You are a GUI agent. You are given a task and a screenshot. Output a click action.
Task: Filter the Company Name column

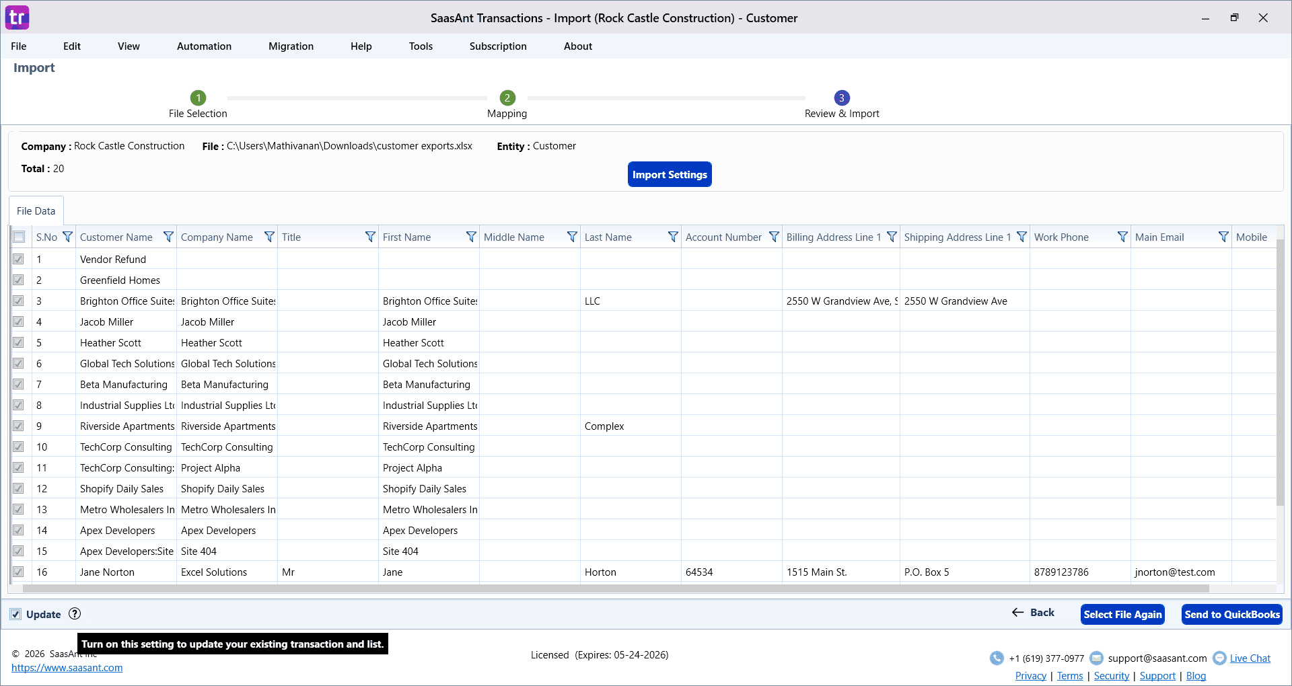(x=269, y=237)
